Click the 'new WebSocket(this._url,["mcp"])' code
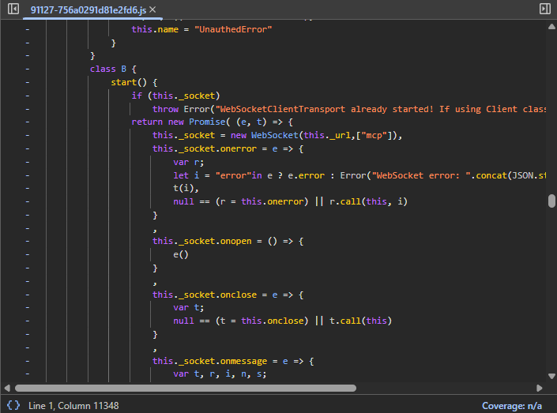Viewport: 557px width, 413px height. pyautogui.click(x=314, y=135)
